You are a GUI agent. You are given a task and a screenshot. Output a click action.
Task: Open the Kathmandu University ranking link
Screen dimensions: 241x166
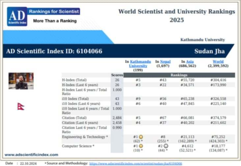click(140, 63)
